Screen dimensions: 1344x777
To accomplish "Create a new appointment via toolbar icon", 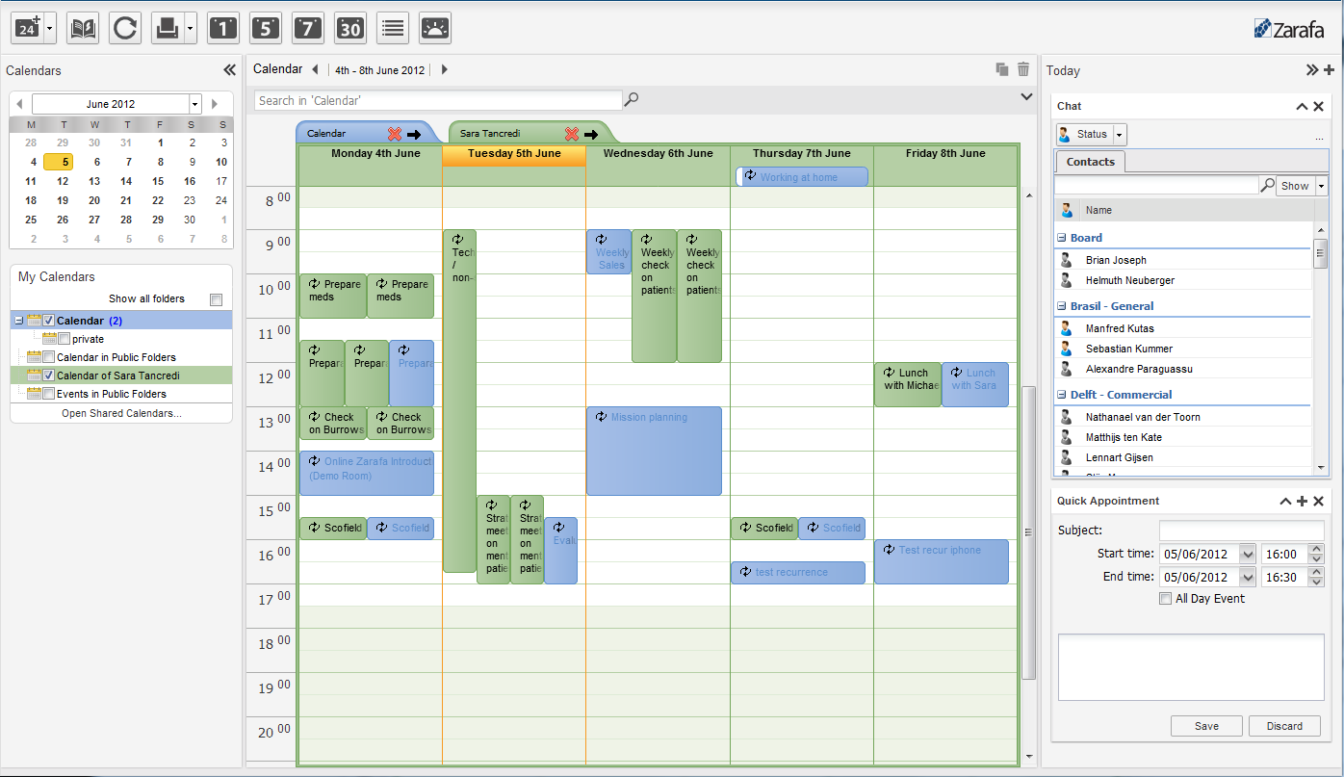I will coord(27,27).
